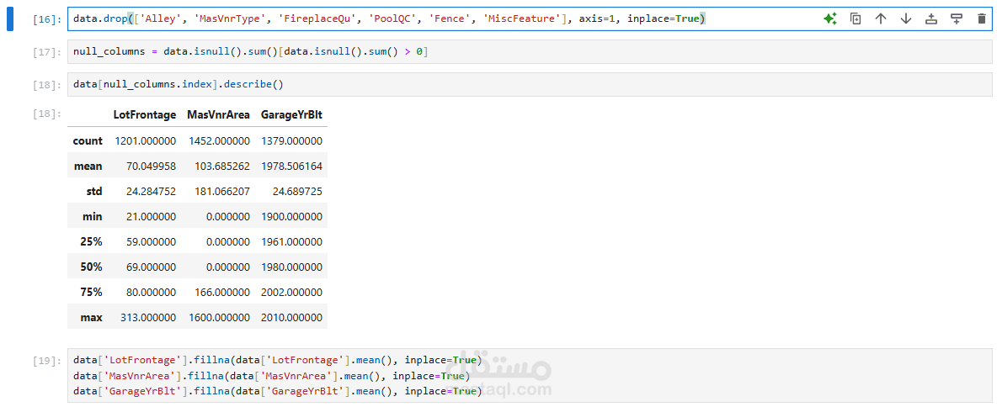Select the 1978.506164 mean value
The image size is (997, 407).
(292, 166)
